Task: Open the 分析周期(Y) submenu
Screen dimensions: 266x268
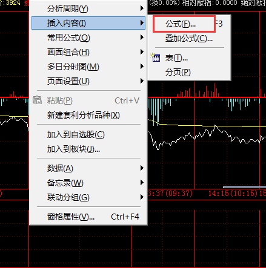Action: pyautogui.click(x=88, y=8)
